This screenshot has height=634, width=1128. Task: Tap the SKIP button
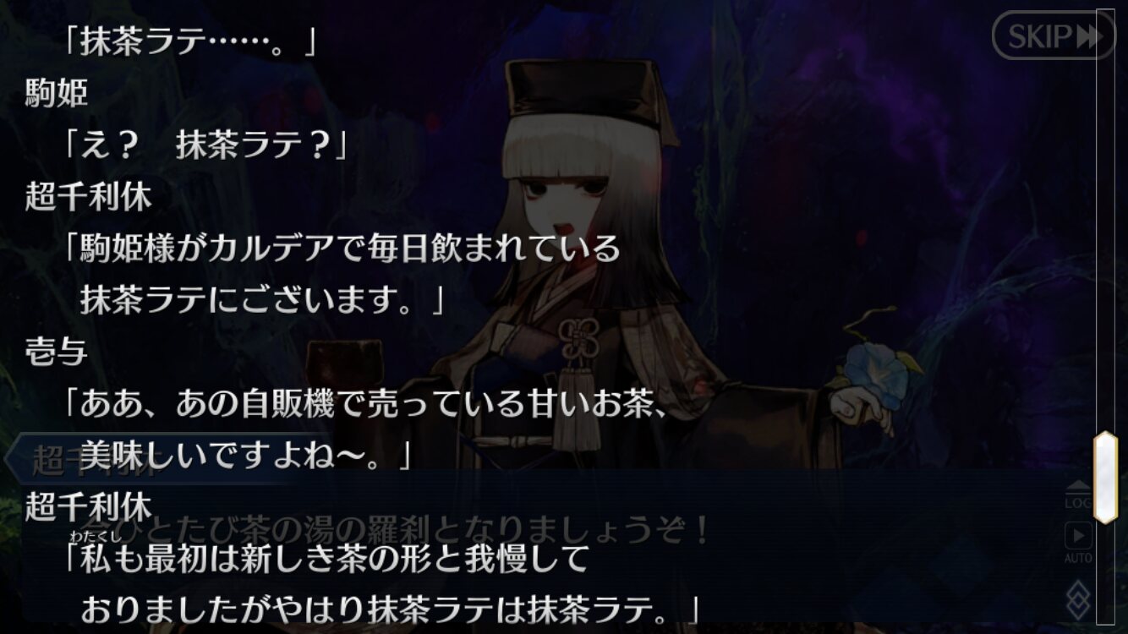pyautogui.click(x=1053, y=36)
